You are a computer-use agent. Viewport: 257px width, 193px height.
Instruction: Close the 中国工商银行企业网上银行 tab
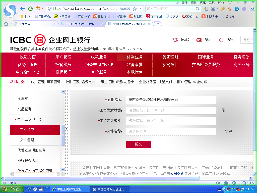[x=149, y=24]
